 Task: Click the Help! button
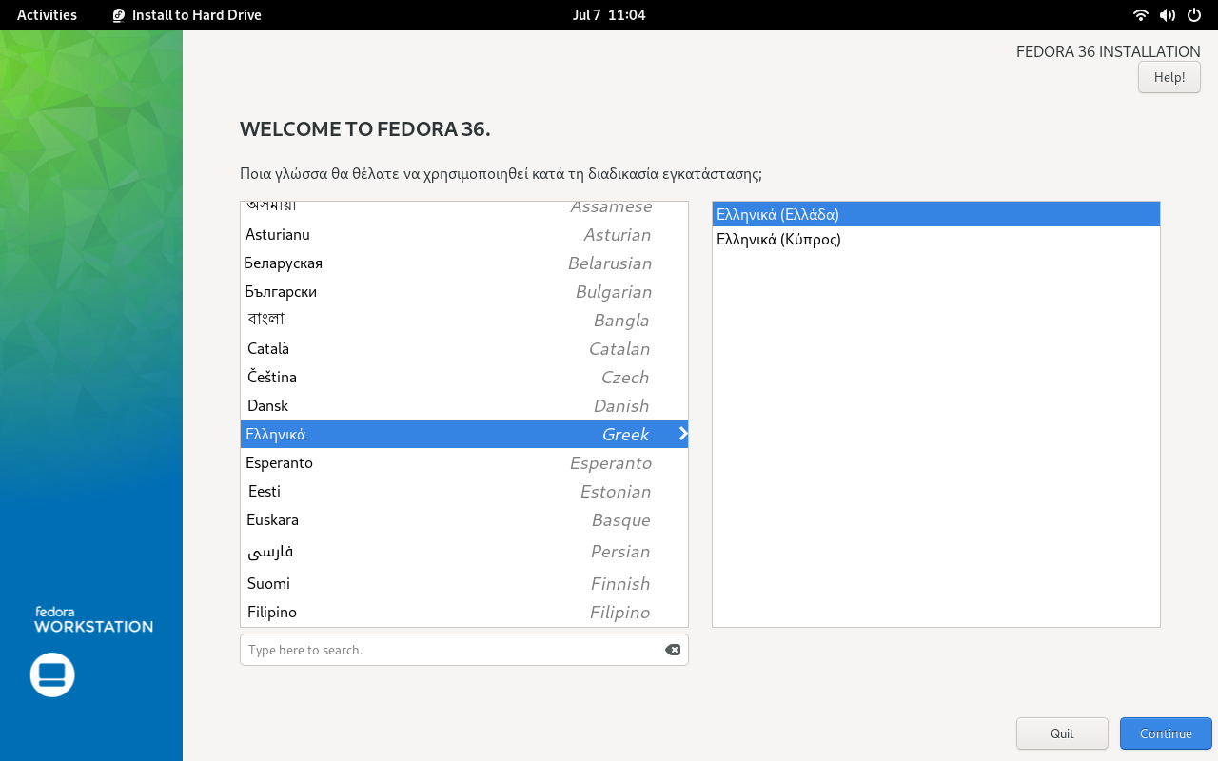click(1169, 77)
